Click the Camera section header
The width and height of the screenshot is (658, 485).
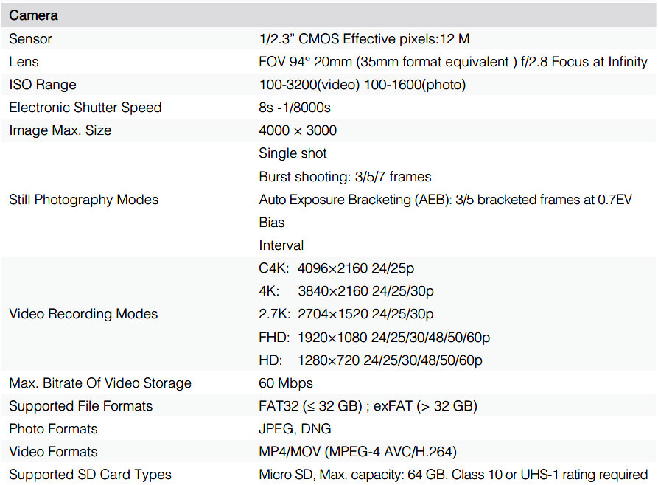pyautogui.click(x=33, y=15)
